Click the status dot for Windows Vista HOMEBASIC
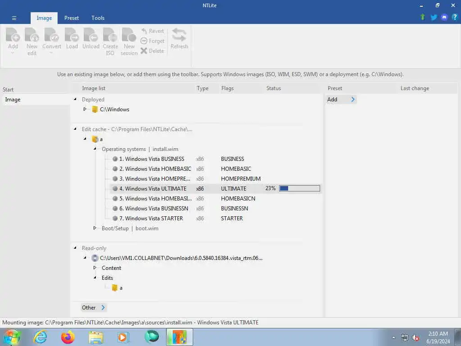 point(115,169)
